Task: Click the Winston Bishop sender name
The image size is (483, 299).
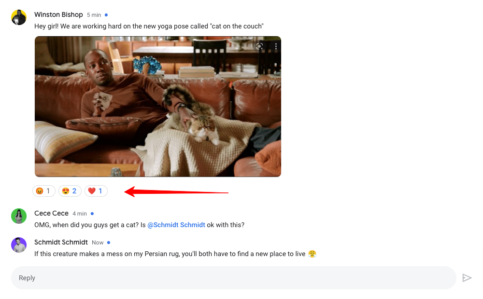Action: [58, 15]
